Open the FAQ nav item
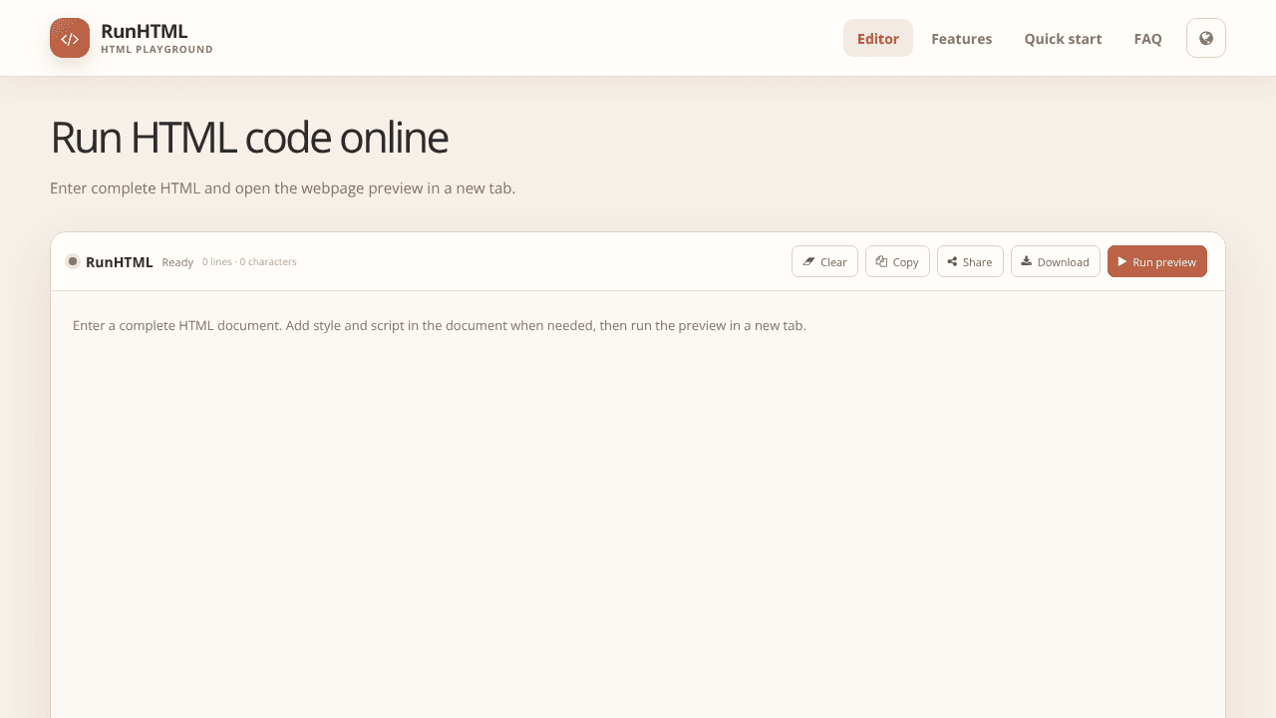Viewport: 1276px width, 718px height. click(x=1148, y=38)
